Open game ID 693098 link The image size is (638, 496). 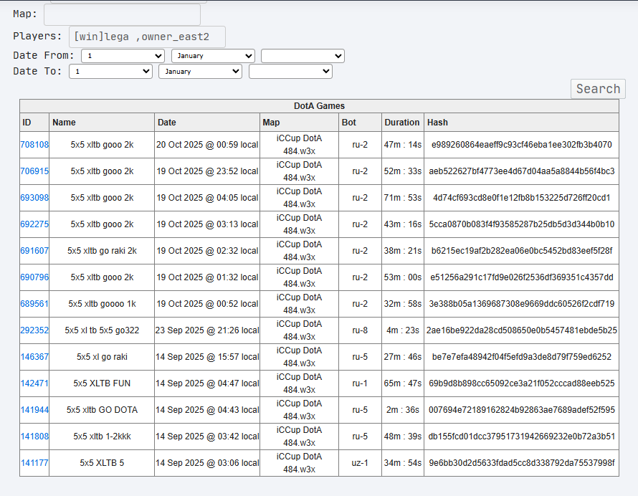click(34, 197)
